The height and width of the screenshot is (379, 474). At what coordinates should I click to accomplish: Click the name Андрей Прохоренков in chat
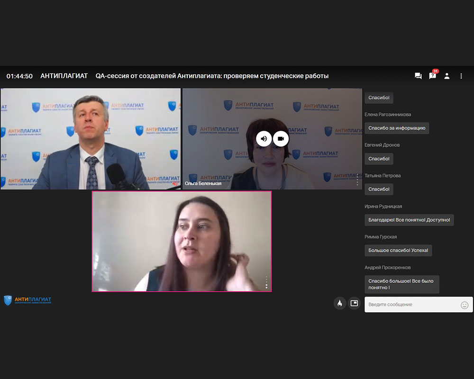coord(388,268)
